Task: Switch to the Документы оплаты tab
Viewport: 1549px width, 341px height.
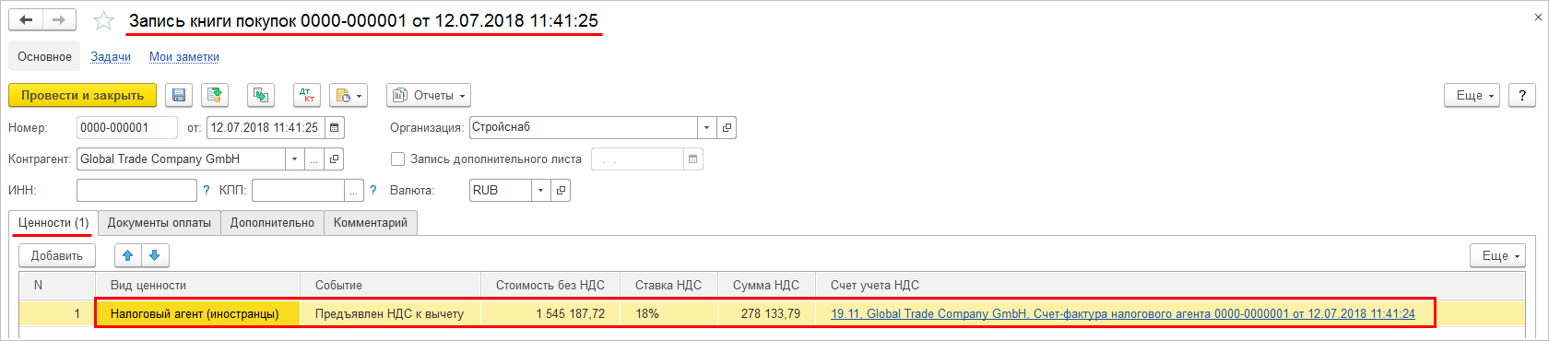Action: pos(159,223)
